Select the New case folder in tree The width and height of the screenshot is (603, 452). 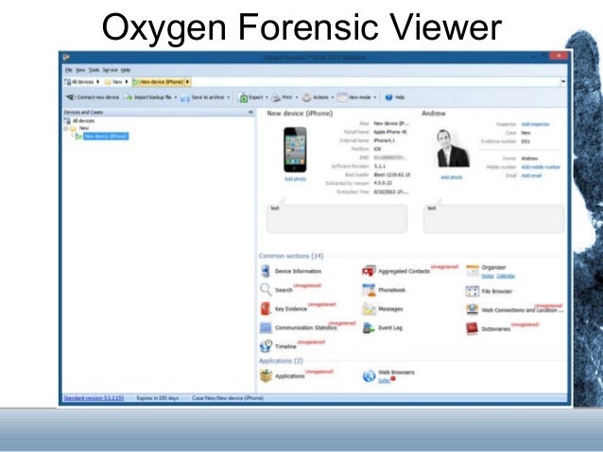[84, 128]
